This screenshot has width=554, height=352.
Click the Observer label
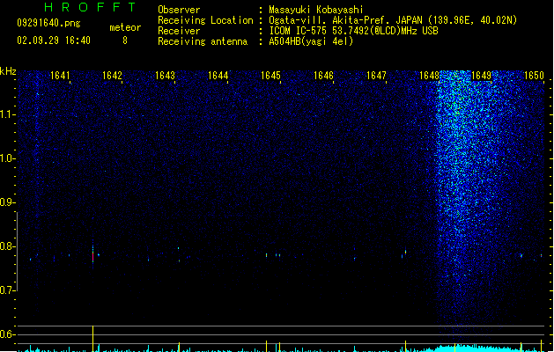pos(179,10)
